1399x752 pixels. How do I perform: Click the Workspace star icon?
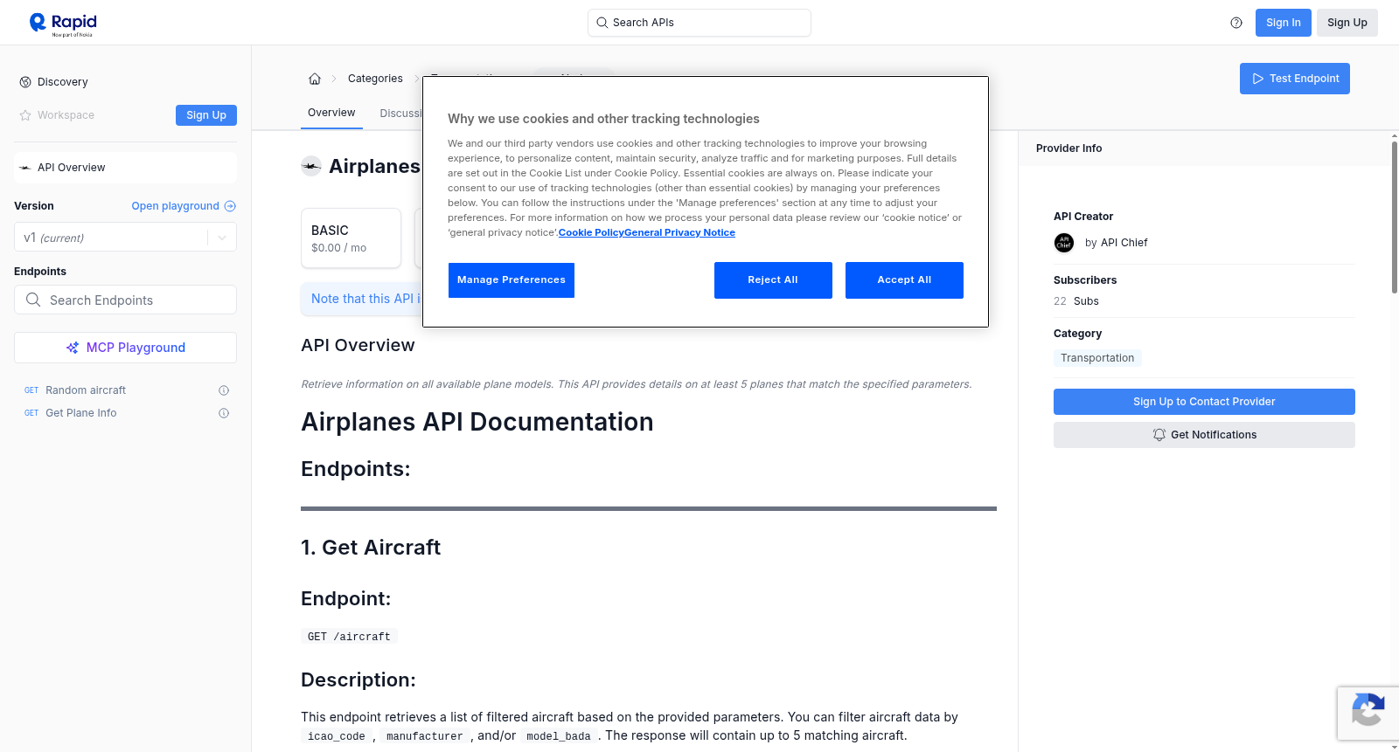[25, 115]
